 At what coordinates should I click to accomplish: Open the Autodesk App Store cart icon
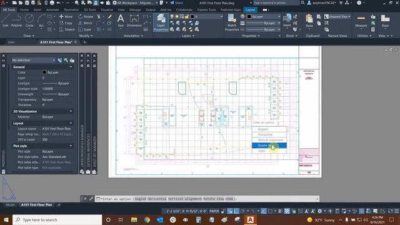[x=341, y=2]
